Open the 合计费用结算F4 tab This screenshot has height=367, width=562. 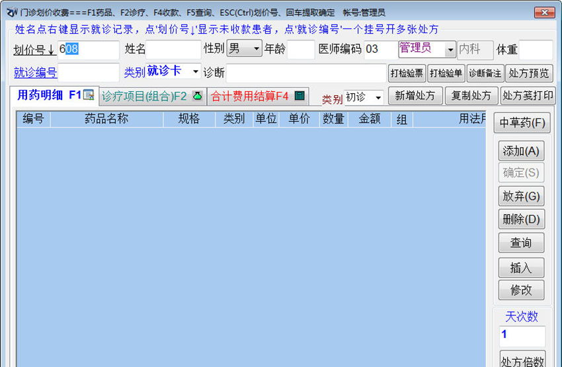tap(258, 96)
